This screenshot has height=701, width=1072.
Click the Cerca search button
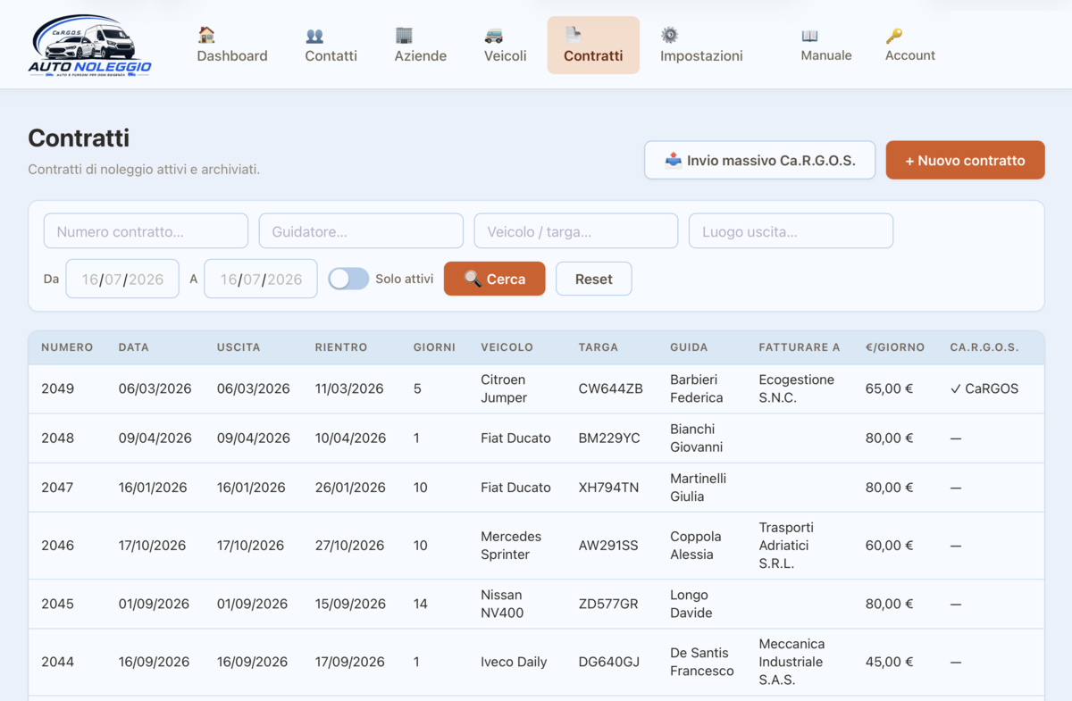(x=494, y=279)
